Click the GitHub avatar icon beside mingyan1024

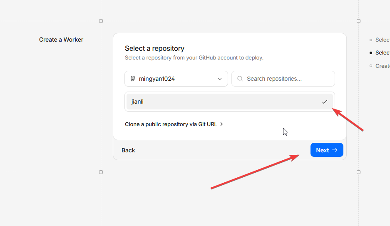click(133, 79)
